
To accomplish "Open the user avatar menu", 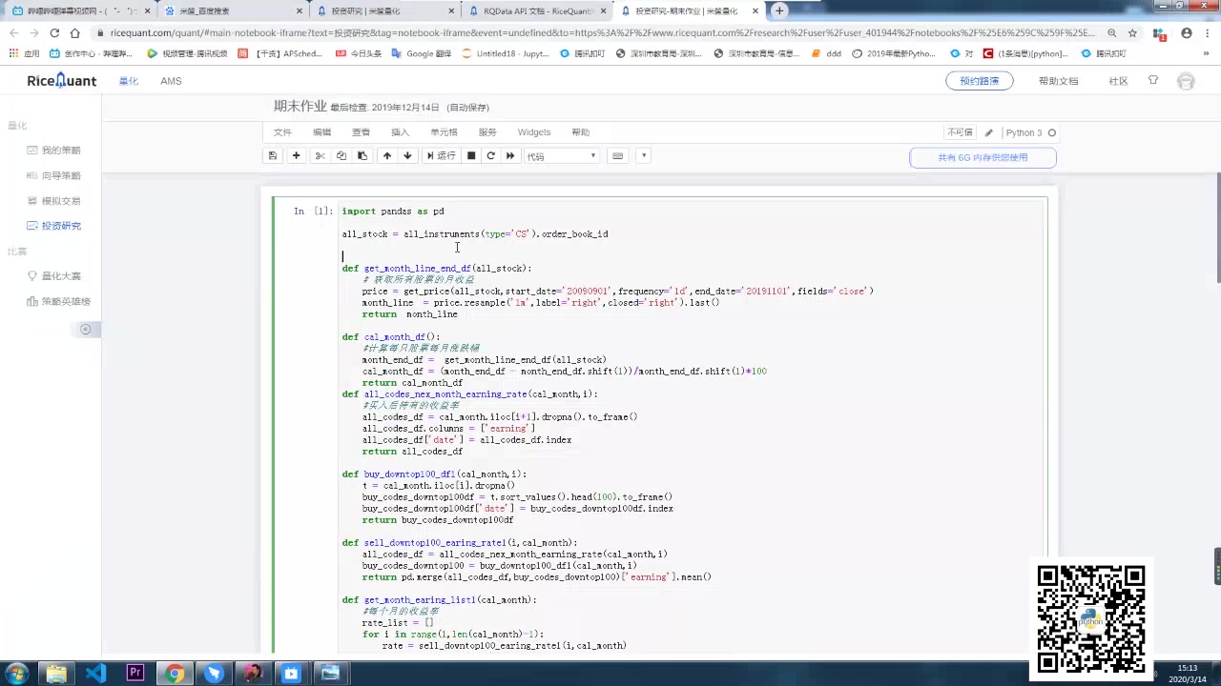I will (x=1186, y=81).
